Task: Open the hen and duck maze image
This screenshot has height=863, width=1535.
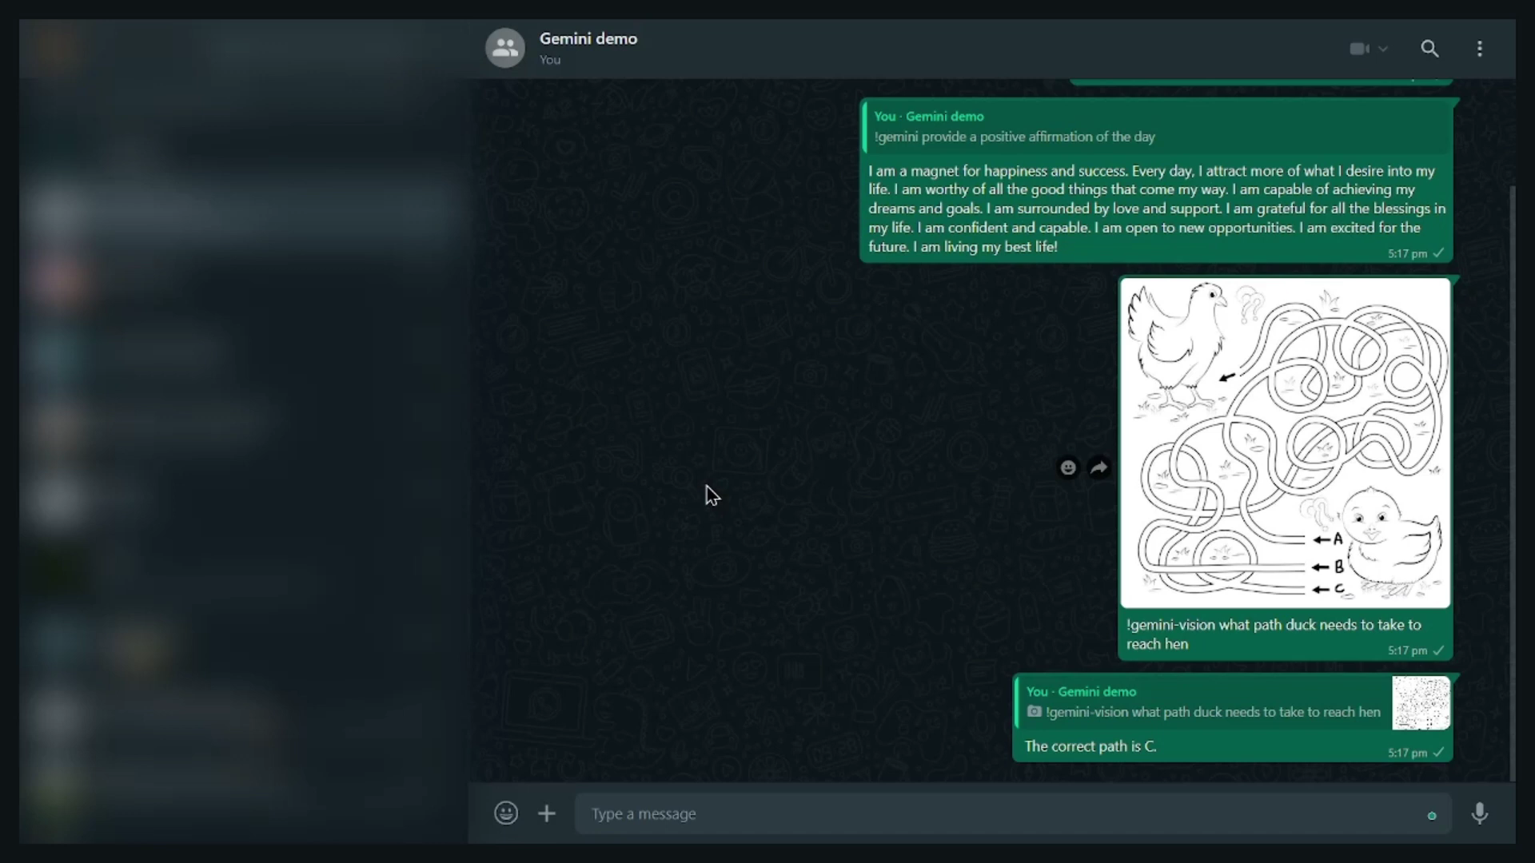Action: pos(1285,443)
